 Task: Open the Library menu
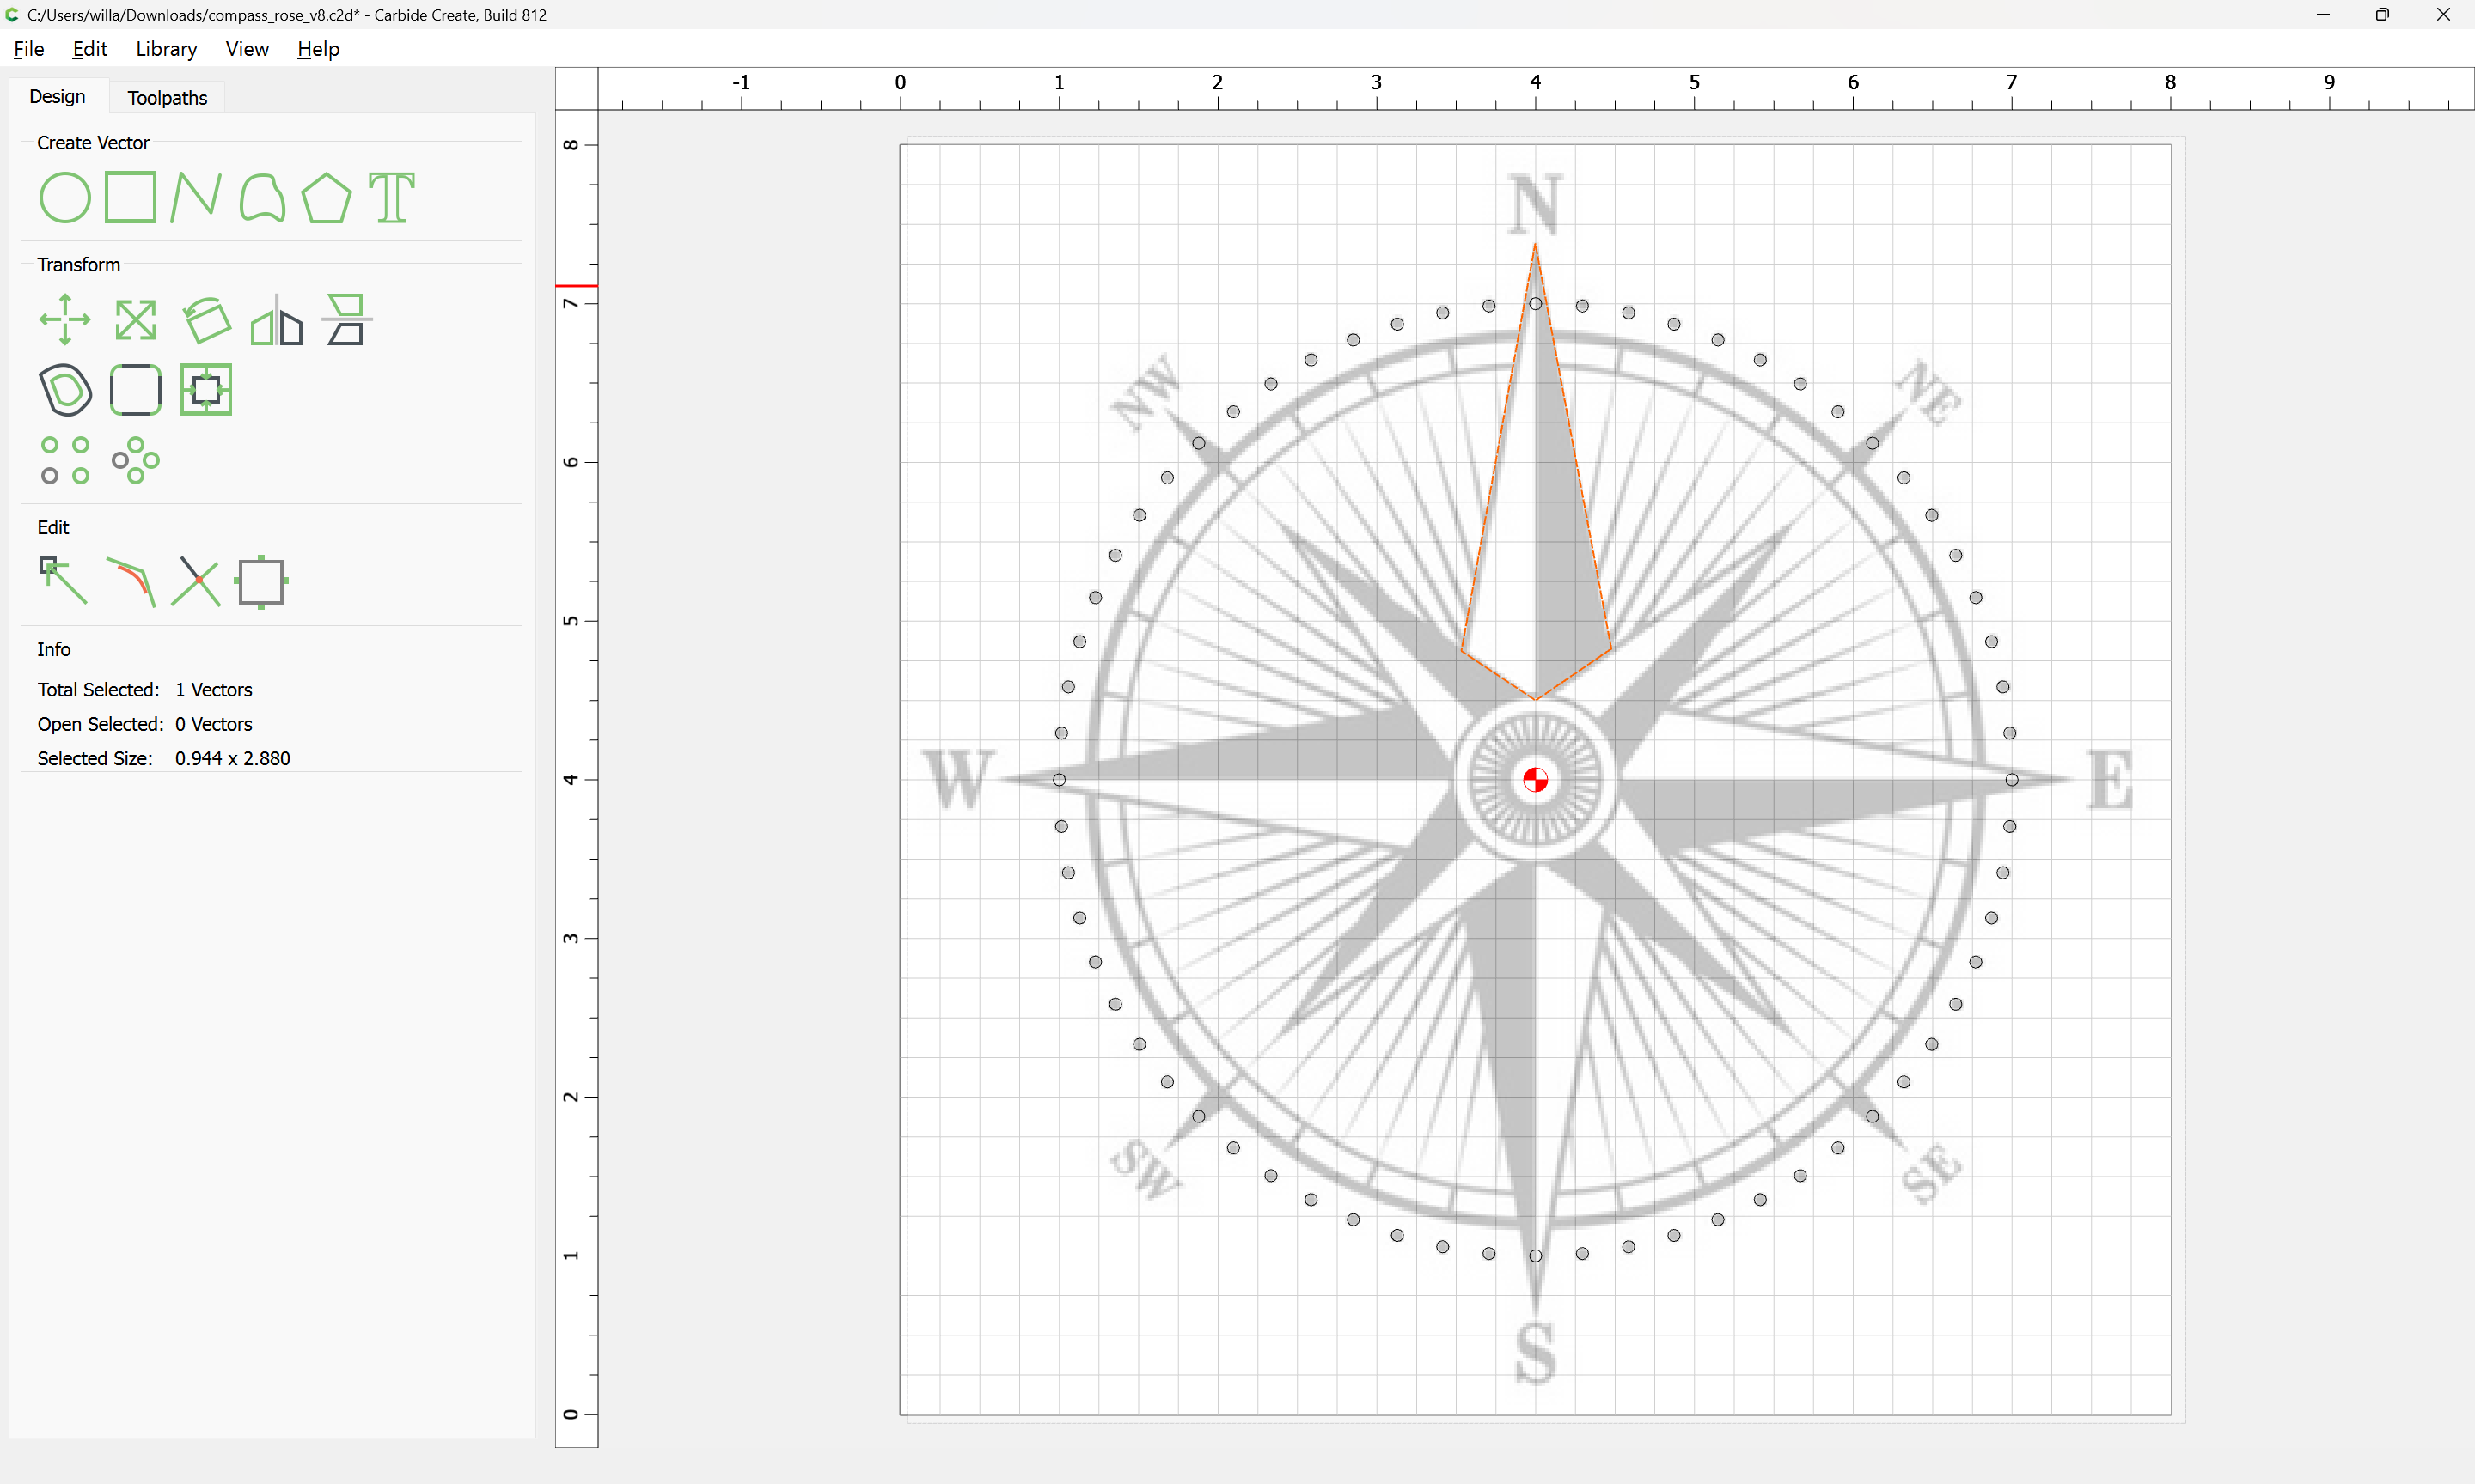[166, 49]
